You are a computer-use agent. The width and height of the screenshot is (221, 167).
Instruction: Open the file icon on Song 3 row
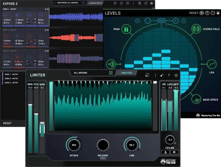[46, 30]
